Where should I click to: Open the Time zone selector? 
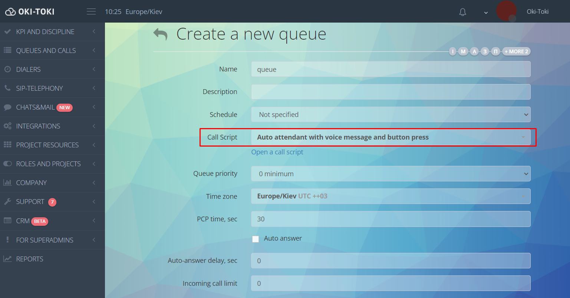click(391, 196)
